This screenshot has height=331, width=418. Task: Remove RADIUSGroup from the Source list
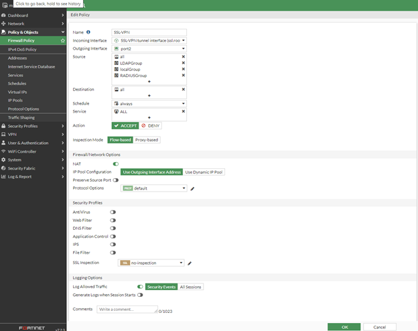click(x=183, y=76)
